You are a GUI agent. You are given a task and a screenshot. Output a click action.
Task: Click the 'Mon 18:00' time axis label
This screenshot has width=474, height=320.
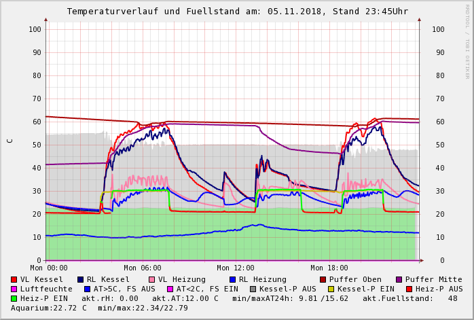point(329,268)
